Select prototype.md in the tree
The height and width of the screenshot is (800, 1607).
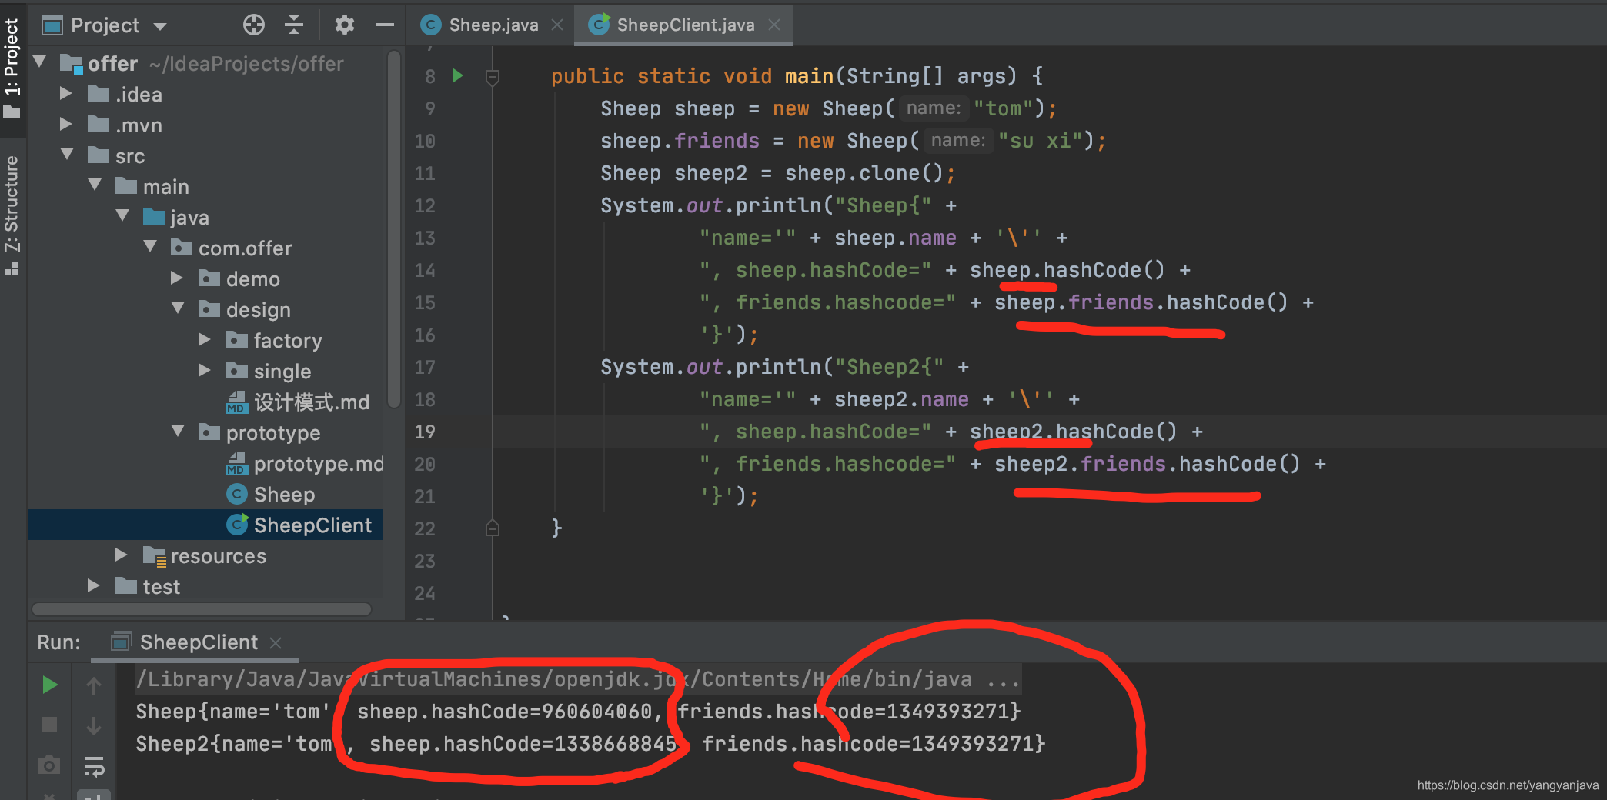(305, 464)
